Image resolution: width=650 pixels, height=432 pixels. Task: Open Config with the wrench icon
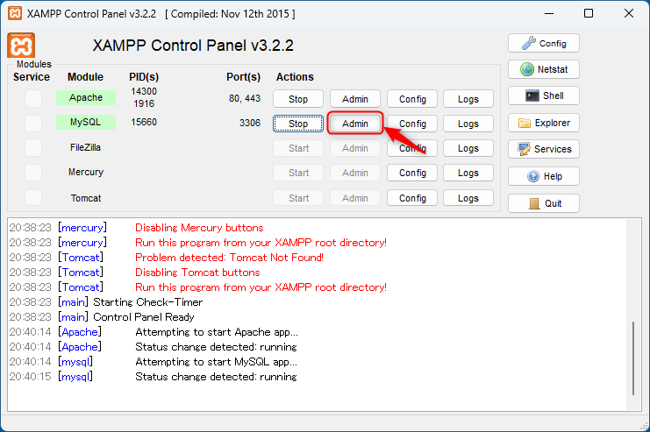pyautogui.click(x=544, y=43)
